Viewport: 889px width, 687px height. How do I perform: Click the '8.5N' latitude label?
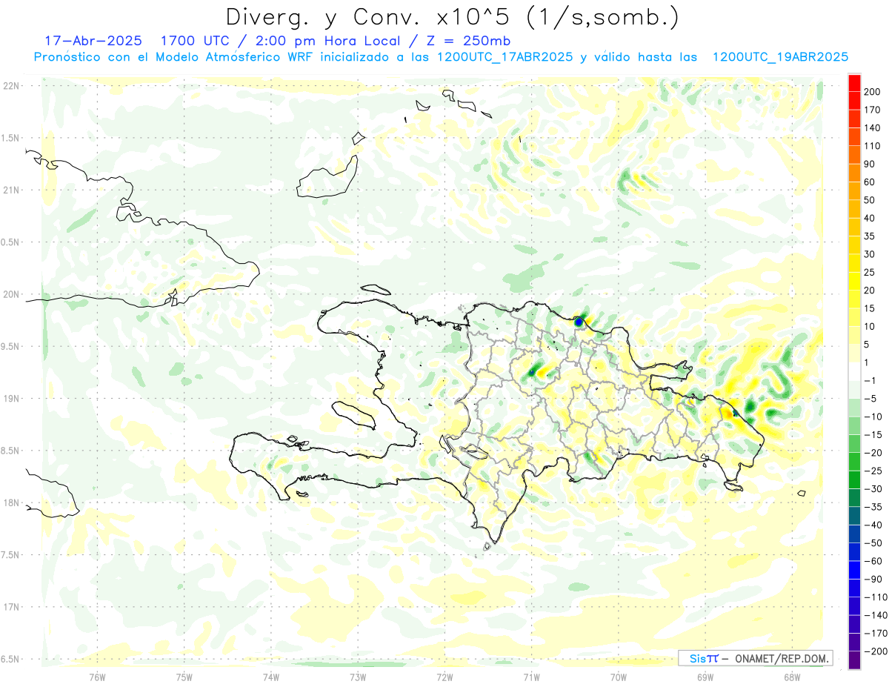tap(10, 451)
